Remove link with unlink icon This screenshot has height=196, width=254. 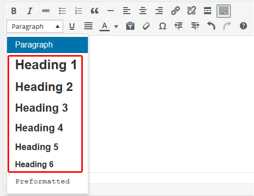[x=191, y=11]
